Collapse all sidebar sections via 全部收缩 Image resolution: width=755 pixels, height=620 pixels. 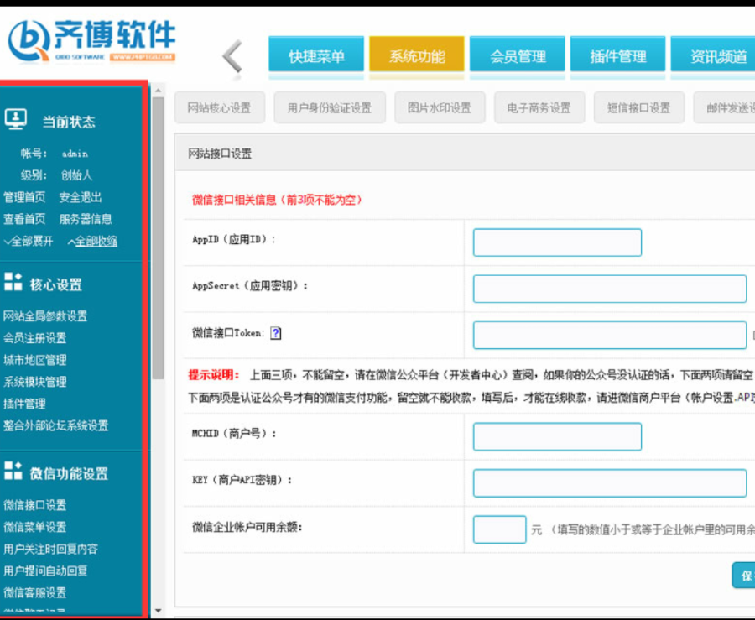coord(92,241)
